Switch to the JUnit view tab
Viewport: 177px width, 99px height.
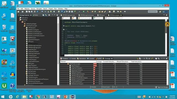pyautogui.click(x=35, y=15)
